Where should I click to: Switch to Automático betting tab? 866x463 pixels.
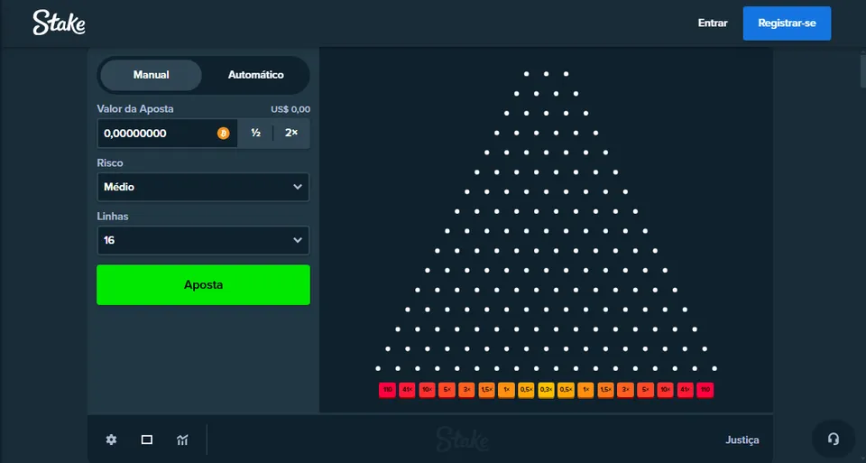pyautogui.click(x=255, y=75)
